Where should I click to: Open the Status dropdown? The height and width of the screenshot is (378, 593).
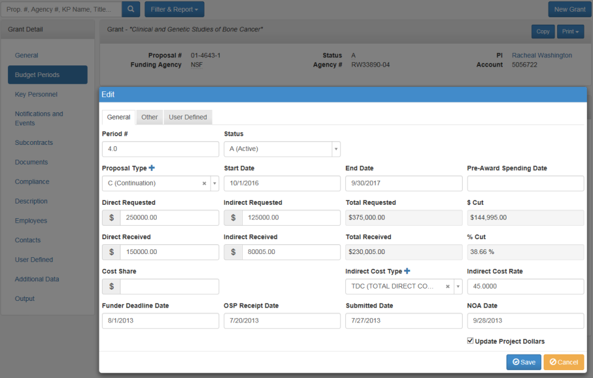pos(335,149)
